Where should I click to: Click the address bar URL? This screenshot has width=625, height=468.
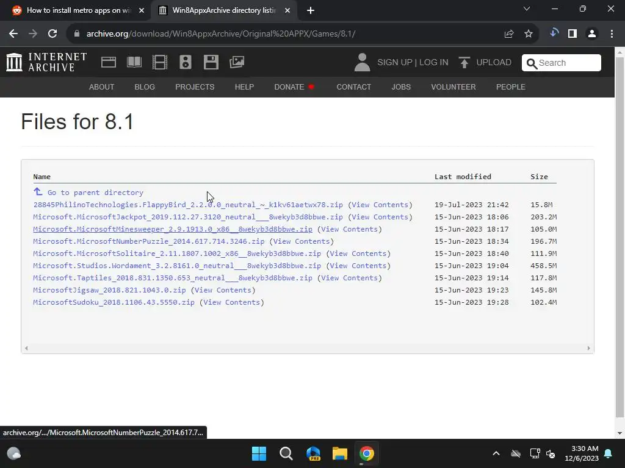(221, 34)
